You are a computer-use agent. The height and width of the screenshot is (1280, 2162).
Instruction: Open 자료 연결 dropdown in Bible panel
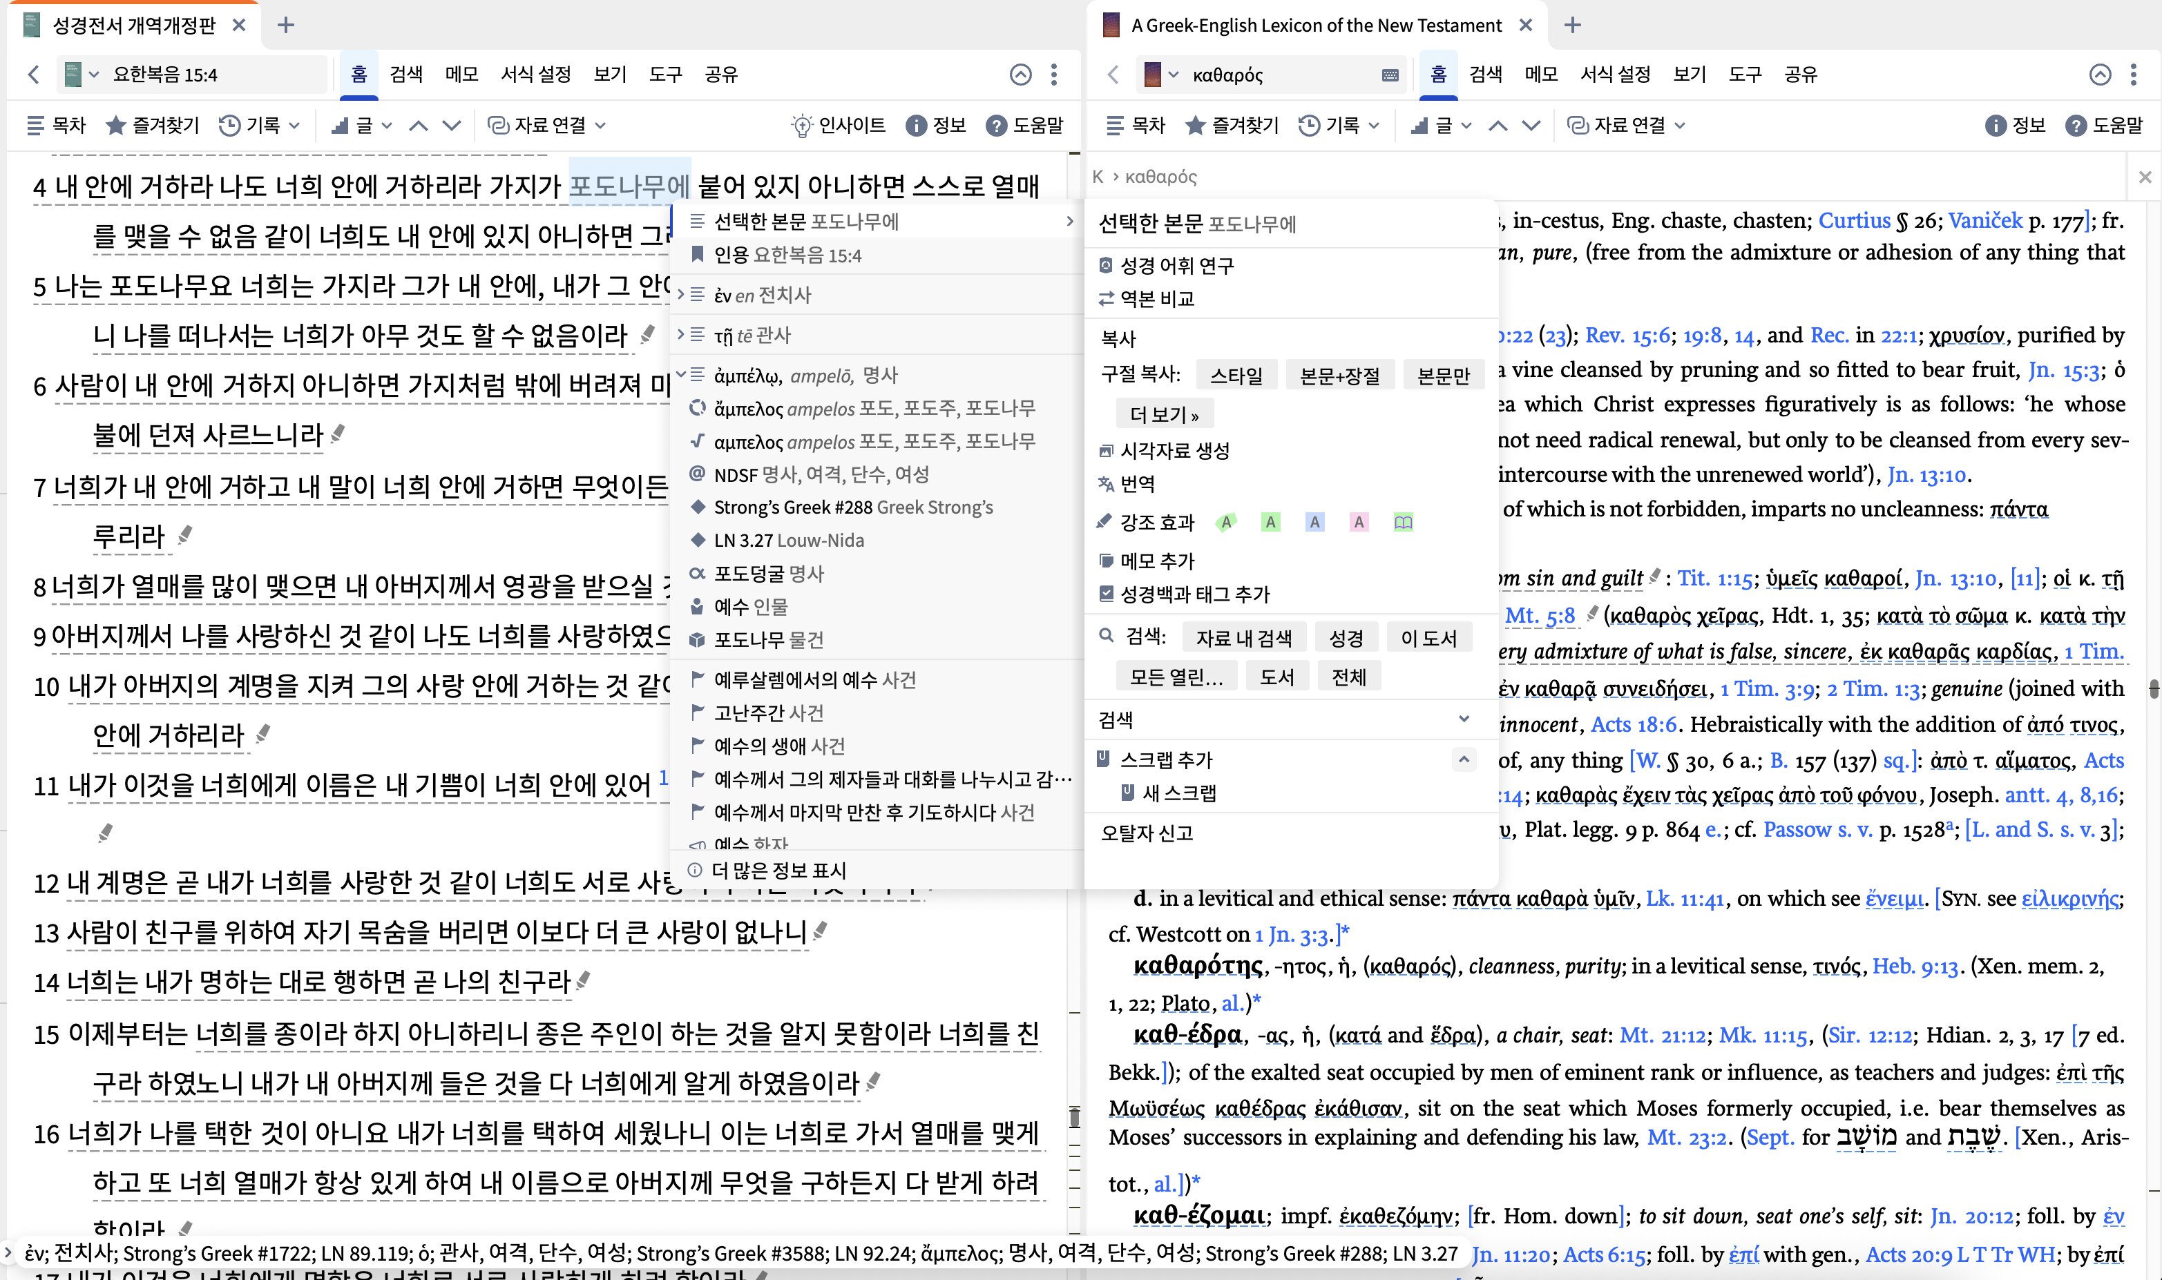(x=547, y=125)
